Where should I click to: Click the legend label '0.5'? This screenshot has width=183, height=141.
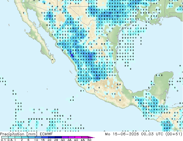pos(10,140)
